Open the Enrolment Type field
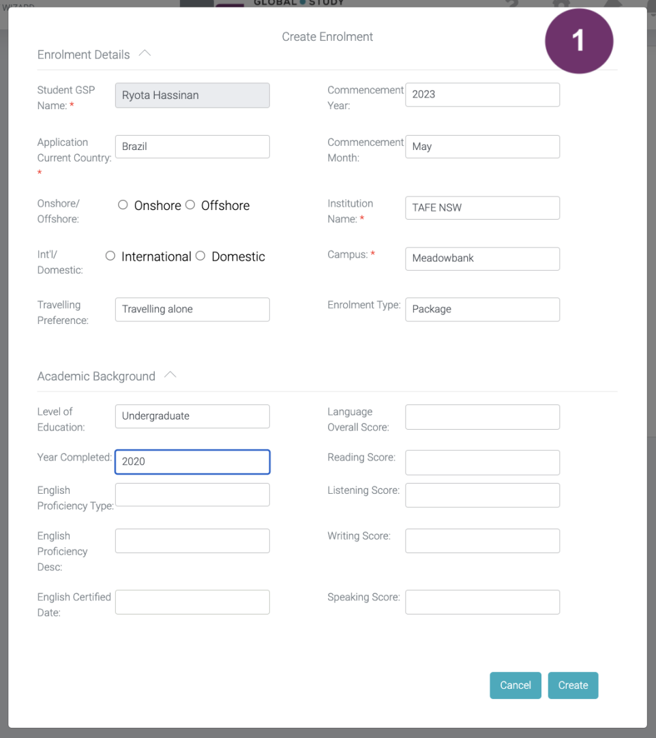Image resolution: width=656 pixels, height=738 pixels. click(482, 309)
